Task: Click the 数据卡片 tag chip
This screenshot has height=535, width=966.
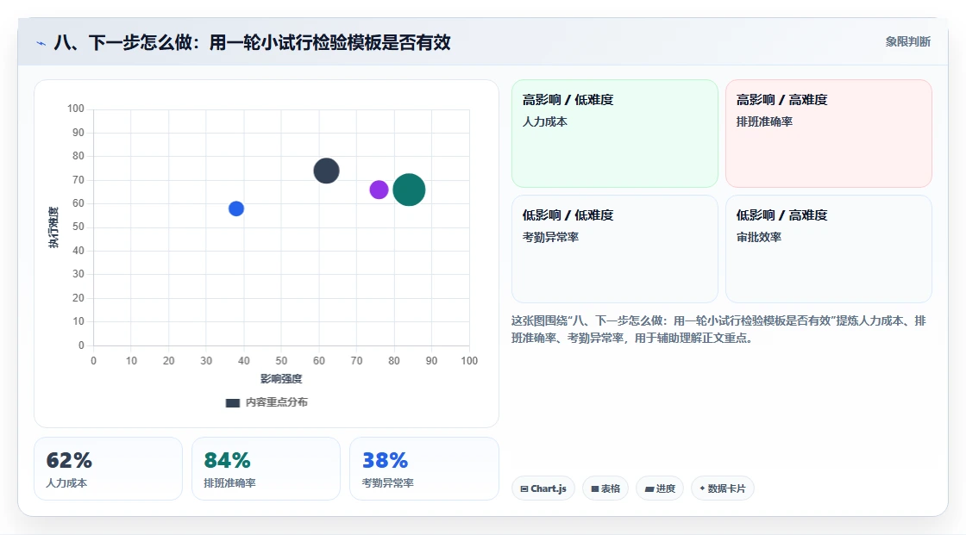Action: tap(723, 488)
